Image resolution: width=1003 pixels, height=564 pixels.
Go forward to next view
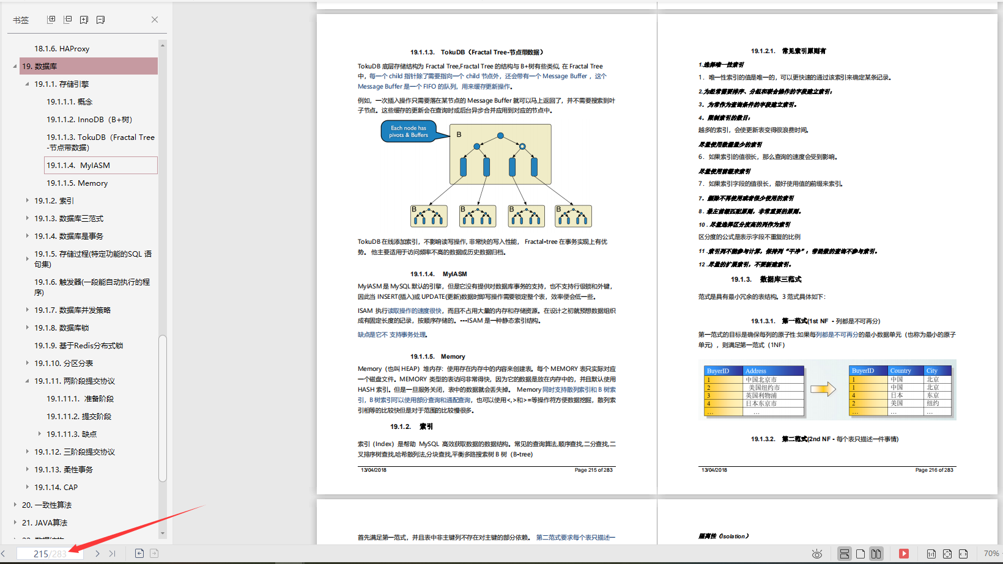(x=154, y=554)
